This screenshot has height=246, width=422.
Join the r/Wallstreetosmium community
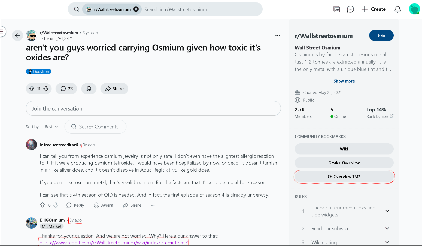381,36
